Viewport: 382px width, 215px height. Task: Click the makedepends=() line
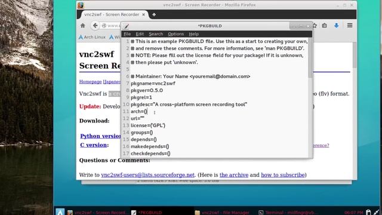[x=150, y=146]
